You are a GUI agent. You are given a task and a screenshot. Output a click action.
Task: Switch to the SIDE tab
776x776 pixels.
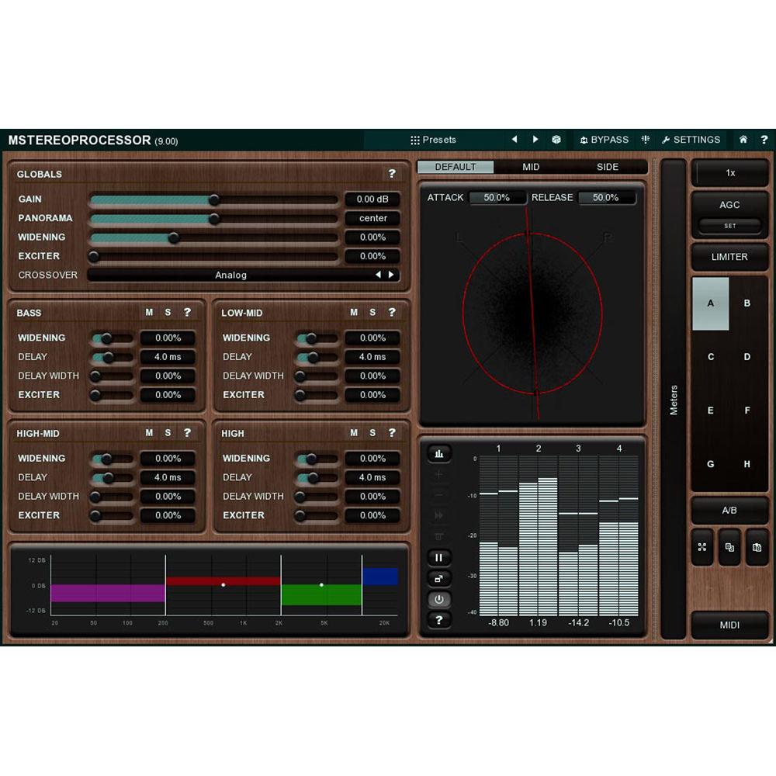pos(608,167)
